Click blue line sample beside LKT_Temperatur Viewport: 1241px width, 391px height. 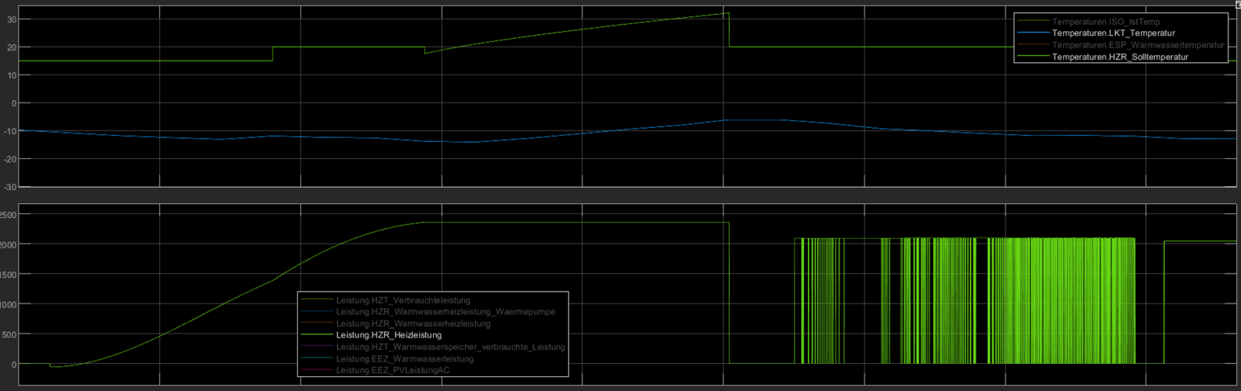(x=1033, y=33)
